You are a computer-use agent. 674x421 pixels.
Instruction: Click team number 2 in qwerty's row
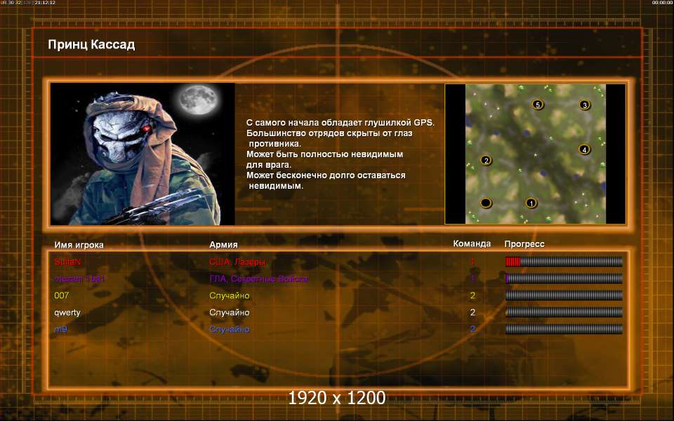(x=473, y=312)
